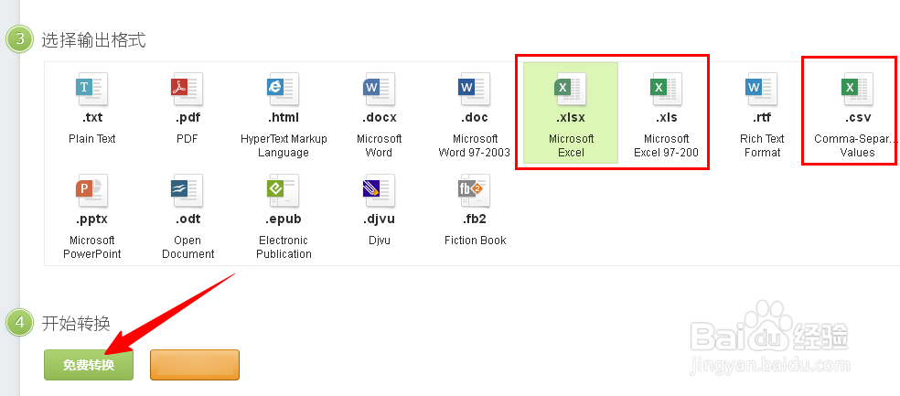
Task: Pick the .html HyperText Markup Language icon
Action: click(x=283, y=88)
